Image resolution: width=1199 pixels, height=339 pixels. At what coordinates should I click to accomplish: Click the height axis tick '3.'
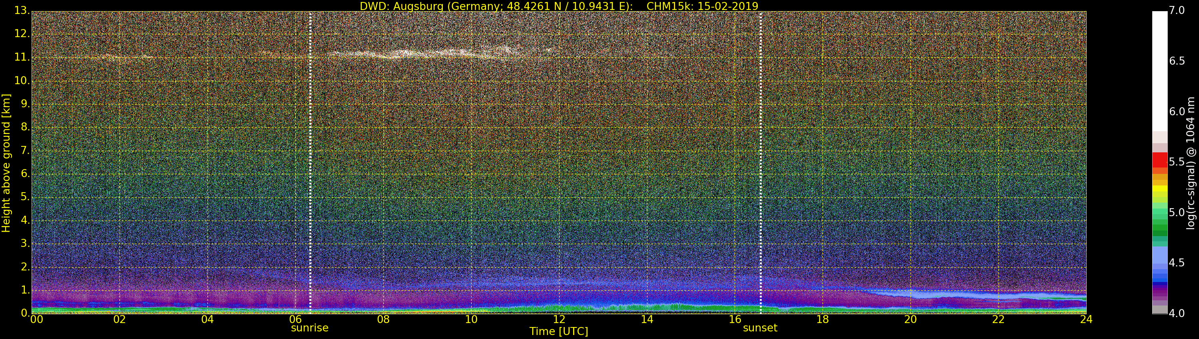pyautogui.click(x=25, y=243)
